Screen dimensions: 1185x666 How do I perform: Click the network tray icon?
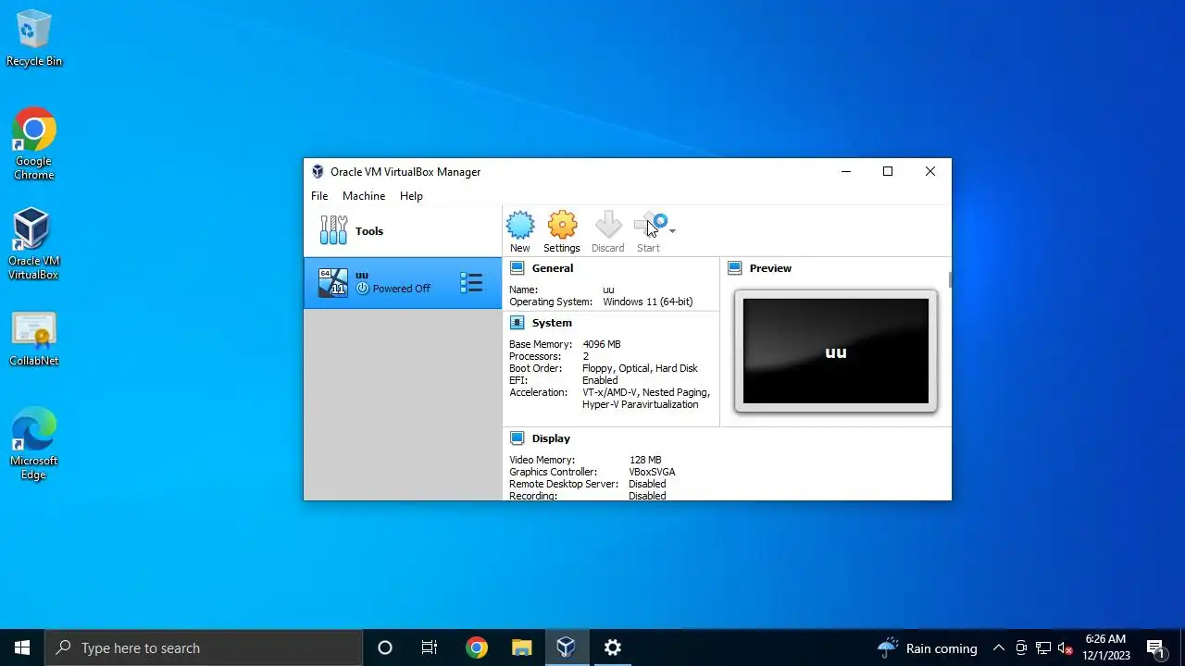(1043, 647)
